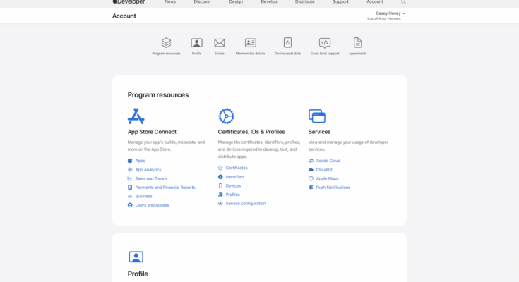
Task: Click the Code-level support icon
Action: [x=325, y=42]
